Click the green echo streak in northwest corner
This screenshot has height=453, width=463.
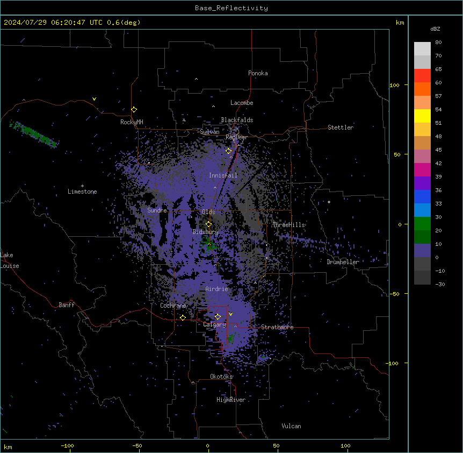click(x=33, y=133)
